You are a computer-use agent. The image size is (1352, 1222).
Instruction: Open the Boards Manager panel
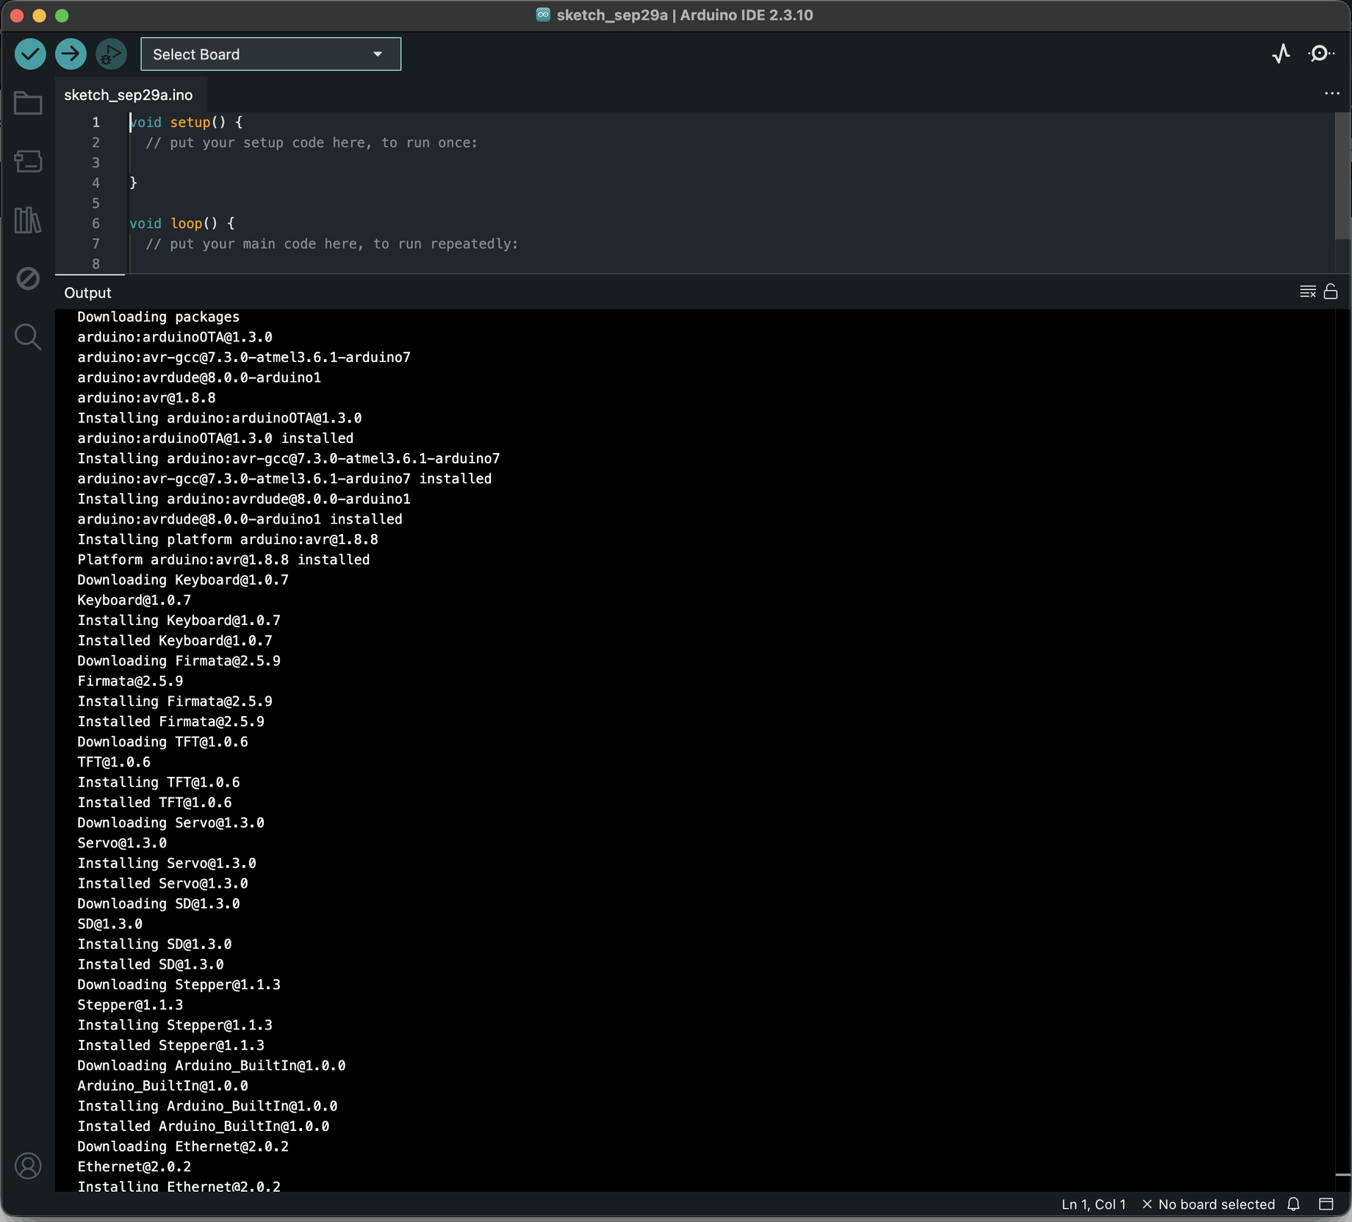[28, 162]
